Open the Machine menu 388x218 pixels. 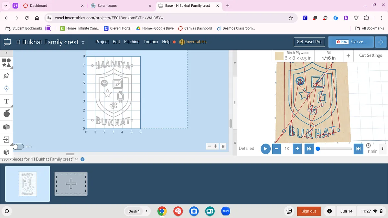pos(132,42)
